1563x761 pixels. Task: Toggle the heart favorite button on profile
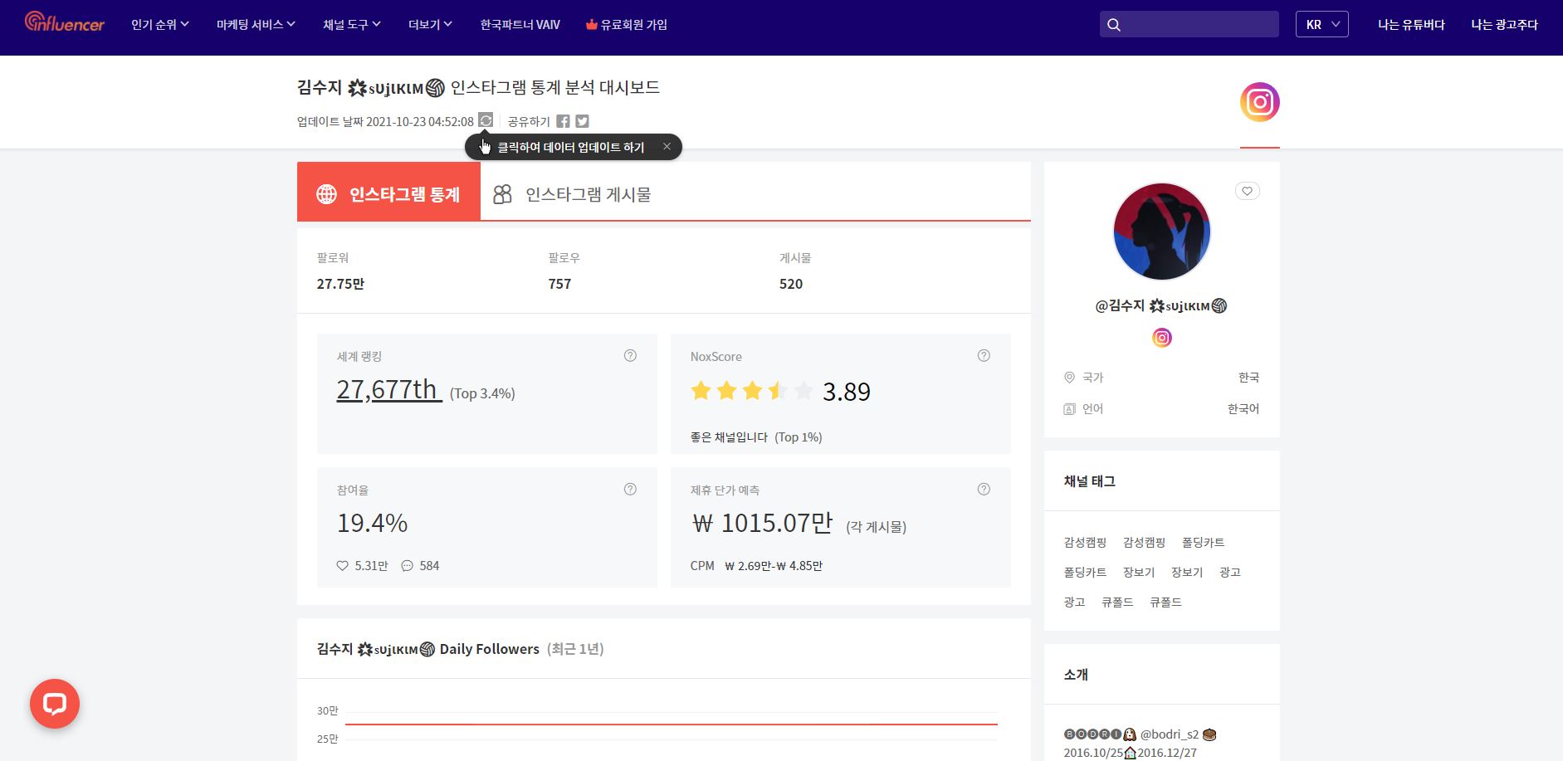click(1247, 192)
